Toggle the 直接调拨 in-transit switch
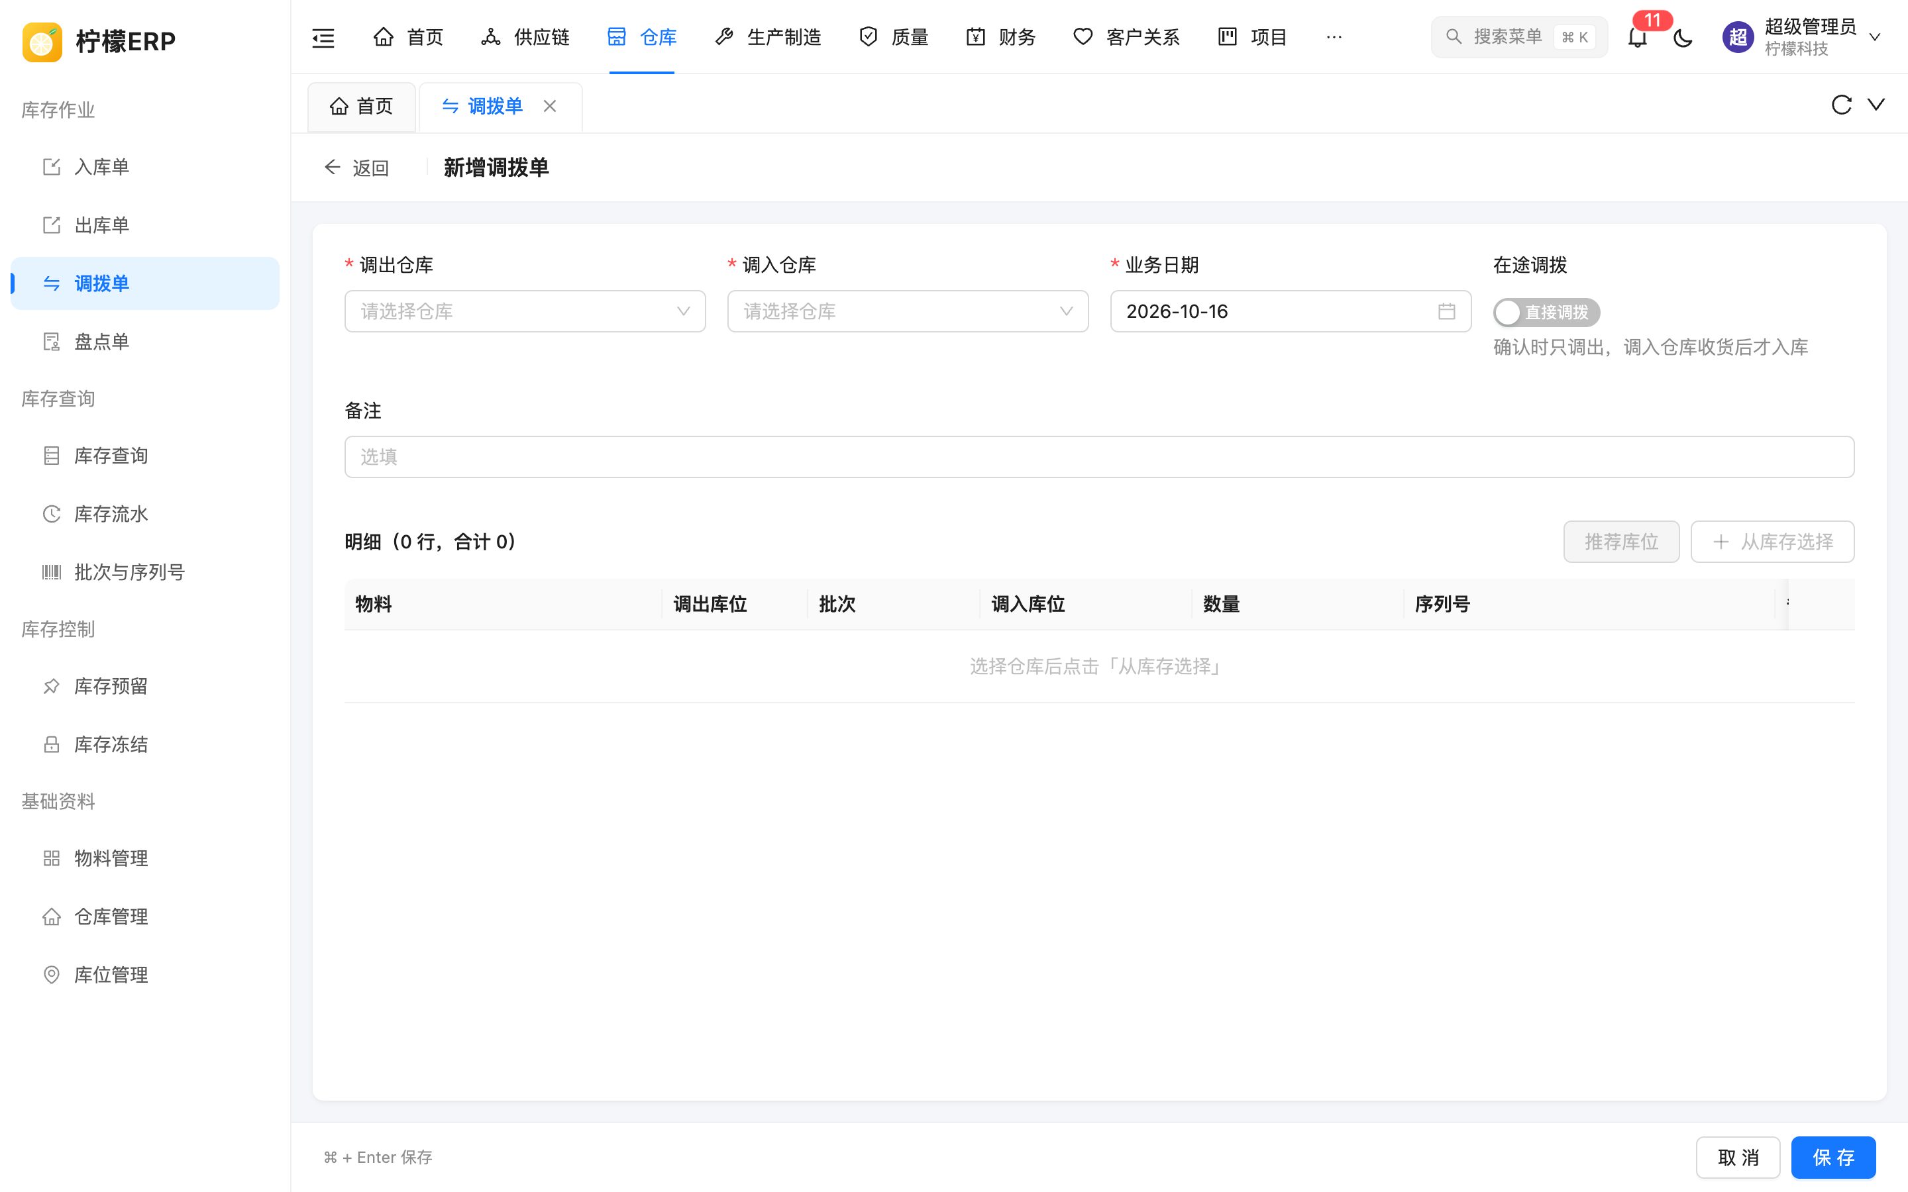 1546,312
